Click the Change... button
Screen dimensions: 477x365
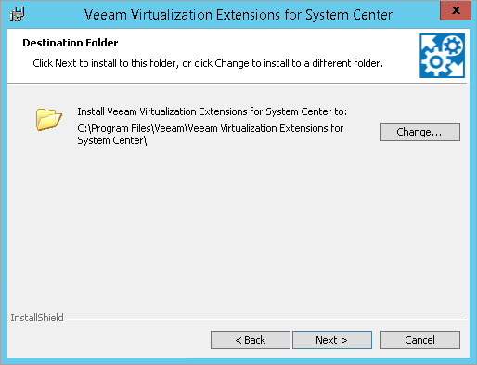[x=420, y=132]
